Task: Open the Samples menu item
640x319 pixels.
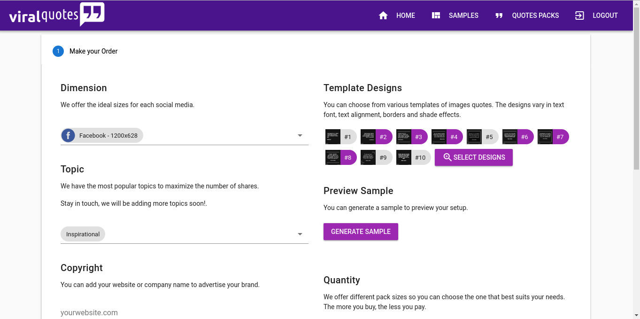Action: 463,16
